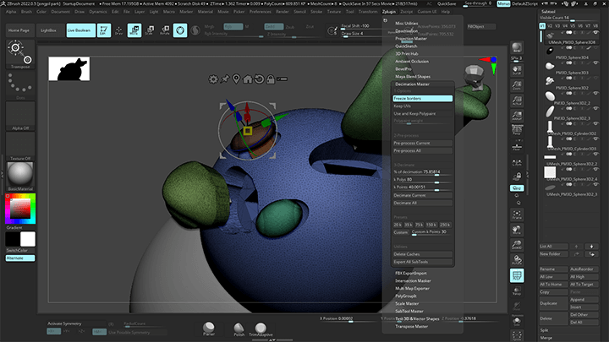609x342 pixels.
Task: Expand the Projection Master section
Action: point(411,38)
